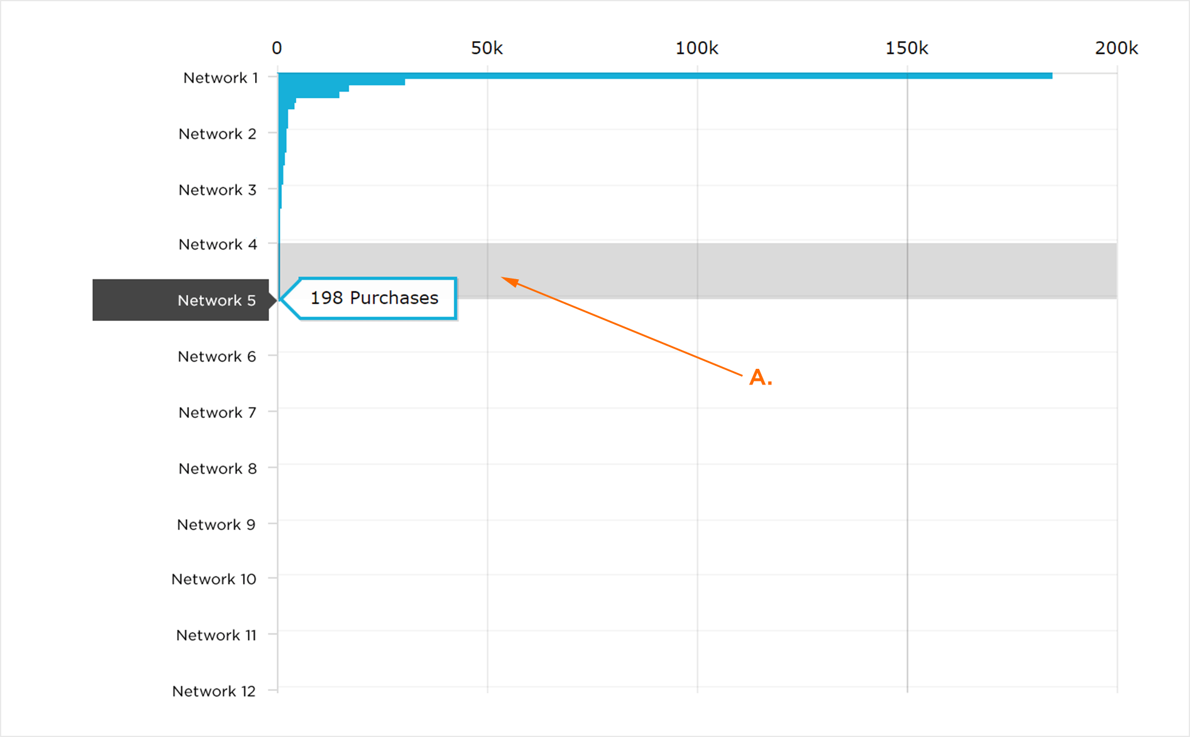This screenshot has width=1190, height=737.
Task: Select the Network 7 axis label
Action: click(218, 413)
